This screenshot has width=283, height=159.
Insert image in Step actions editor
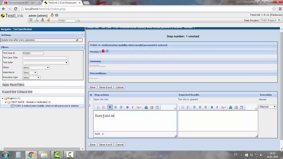[152, 107]
